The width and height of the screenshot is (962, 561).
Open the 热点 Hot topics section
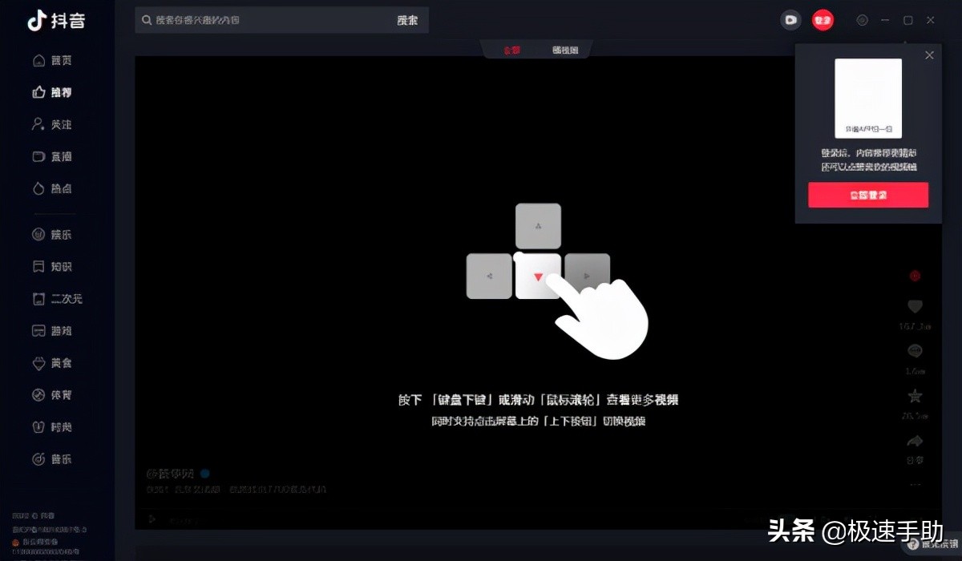(48, 188)
